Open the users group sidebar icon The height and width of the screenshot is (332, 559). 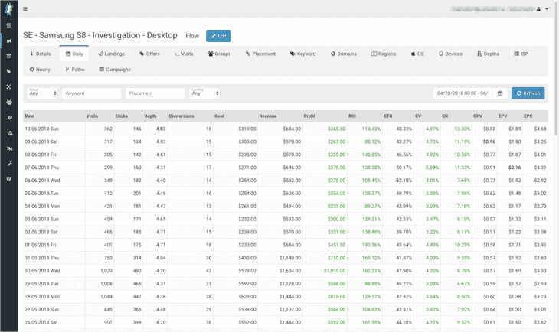coord(9,102)
